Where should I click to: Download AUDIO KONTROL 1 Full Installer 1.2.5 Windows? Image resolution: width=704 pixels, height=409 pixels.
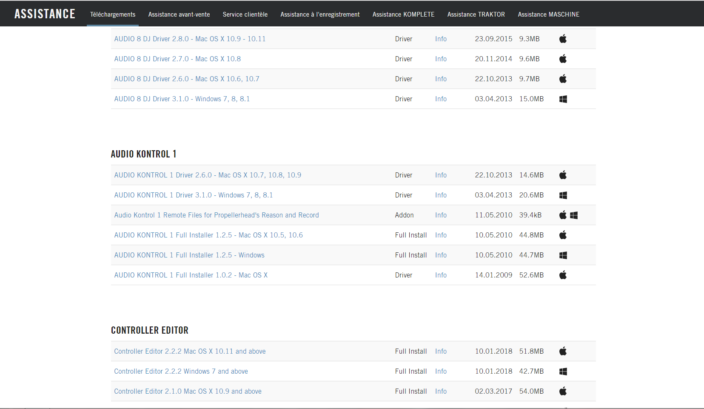click(189, 255)
